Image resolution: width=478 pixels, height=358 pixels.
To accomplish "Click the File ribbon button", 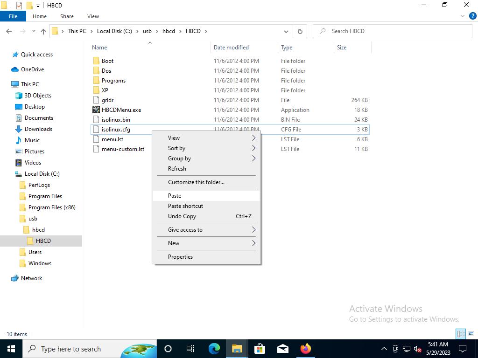I will 13,16.
